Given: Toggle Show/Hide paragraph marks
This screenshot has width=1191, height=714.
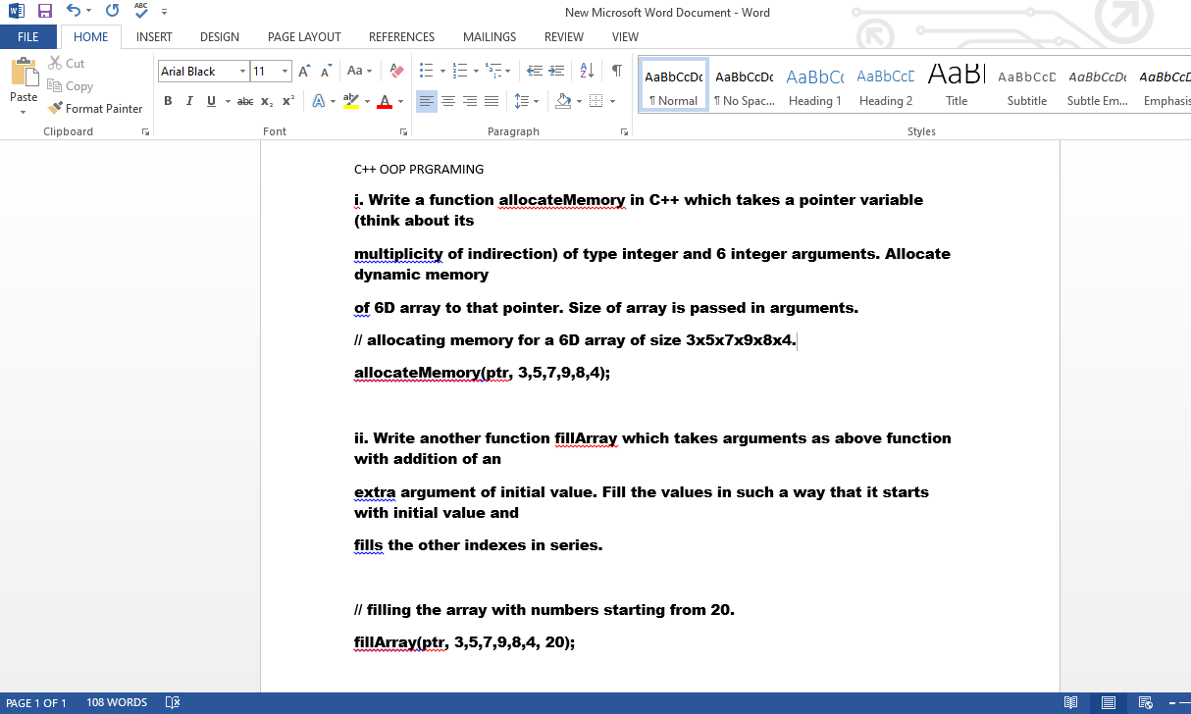Looking at the screenshot, I should pos(615,70).
